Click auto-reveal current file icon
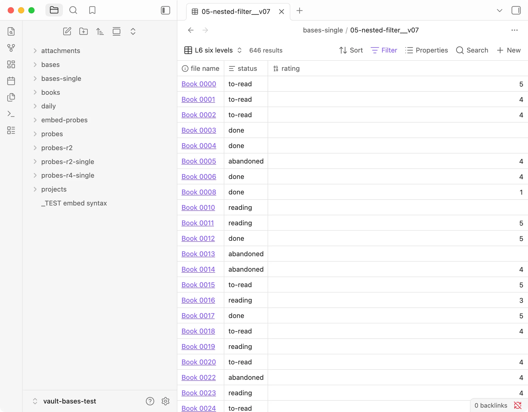The width and height of the screenshot is (528, 412). coord(117,31)
